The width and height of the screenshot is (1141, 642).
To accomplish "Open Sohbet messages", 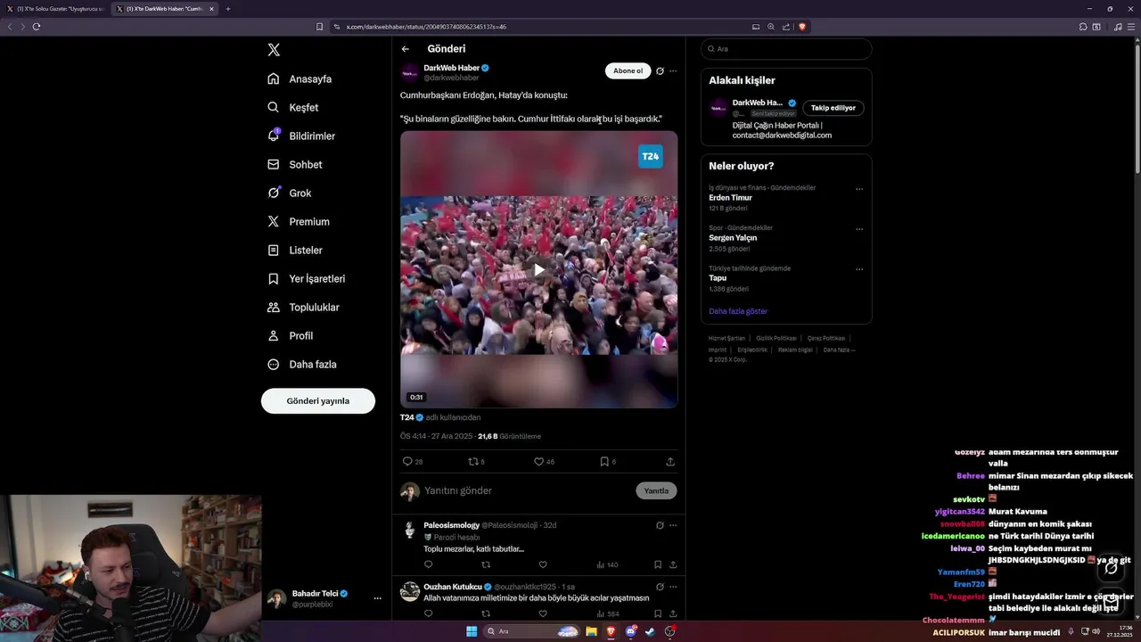I will click(x=295, y=164).
